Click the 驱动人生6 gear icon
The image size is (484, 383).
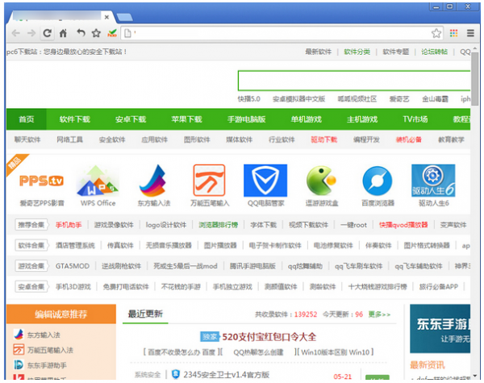tap(433, 181)
